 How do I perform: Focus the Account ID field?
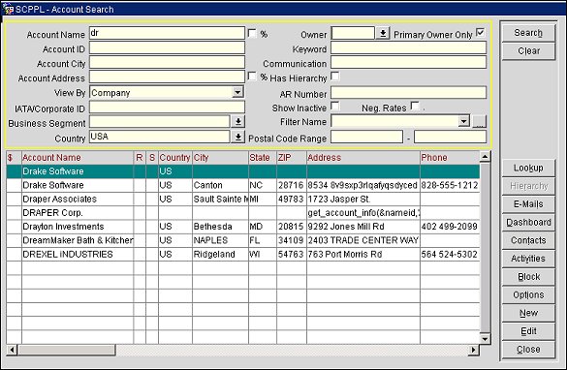pos(167,47)
